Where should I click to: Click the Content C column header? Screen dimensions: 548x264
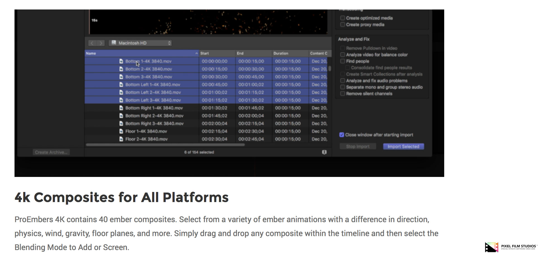320,53
